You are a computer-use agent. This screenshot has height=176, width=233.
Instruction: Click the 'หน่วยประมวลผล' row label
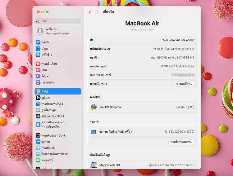point(100,49)
